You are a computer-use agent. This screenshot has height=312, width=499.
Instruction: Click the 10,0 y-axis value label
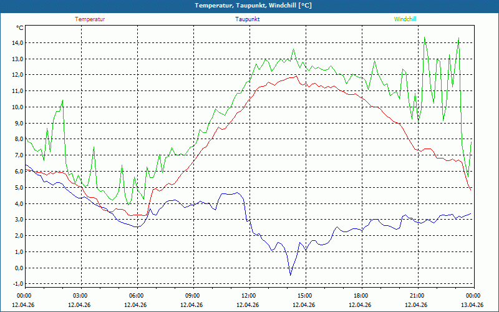[17, 107]
